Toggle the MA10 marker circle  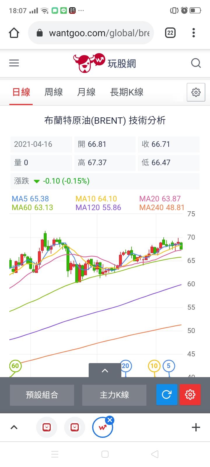[x=154, y=366]
